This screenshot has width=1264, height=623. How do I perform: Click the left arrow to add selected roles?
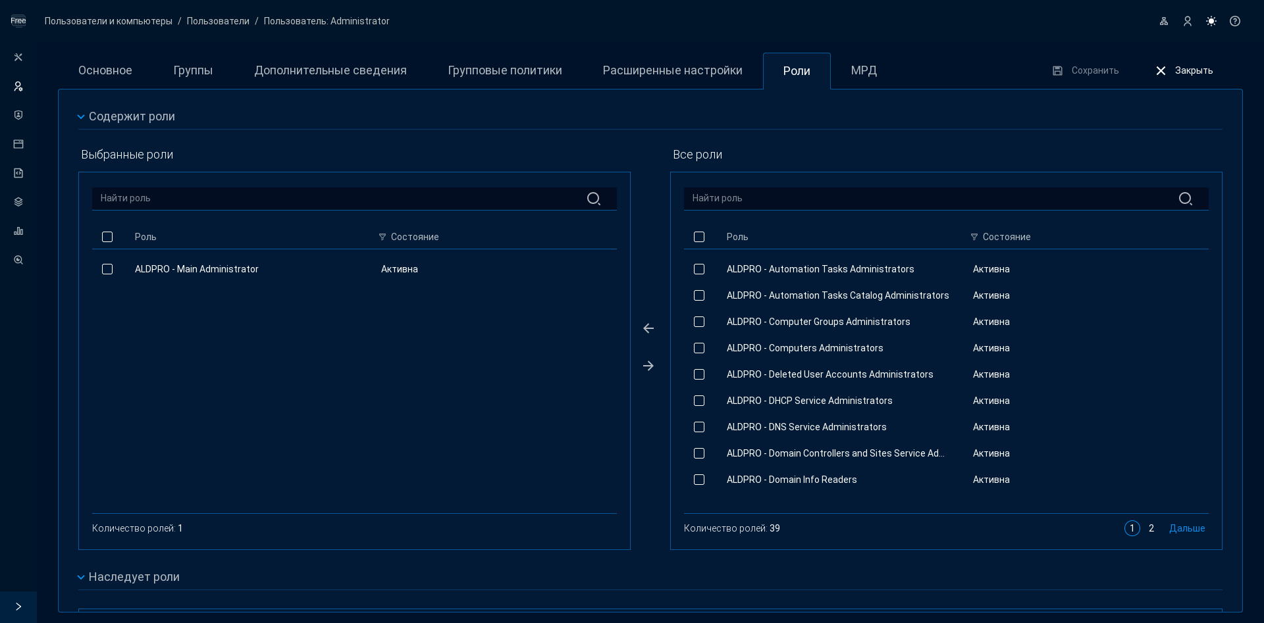click(648, 328)
